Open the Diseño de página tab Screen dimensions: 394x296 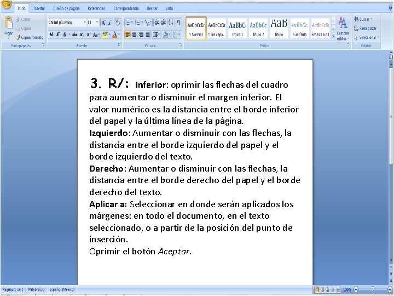pyautogui.click(x=66, y=8)
